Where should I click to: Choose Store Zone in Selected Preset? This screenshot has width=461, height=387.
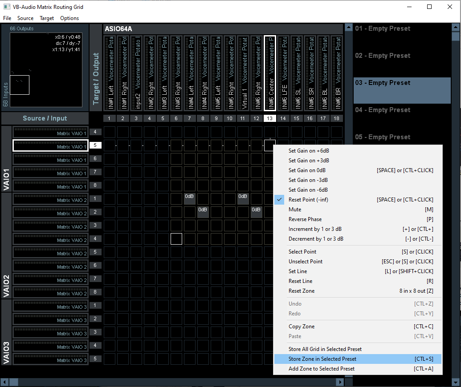pos(322,359)
